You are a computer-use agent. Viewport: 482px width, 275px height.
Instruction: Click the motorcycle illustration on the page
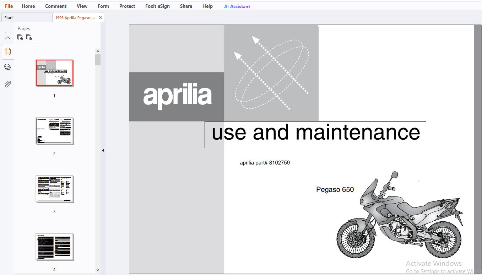point(400,215)
